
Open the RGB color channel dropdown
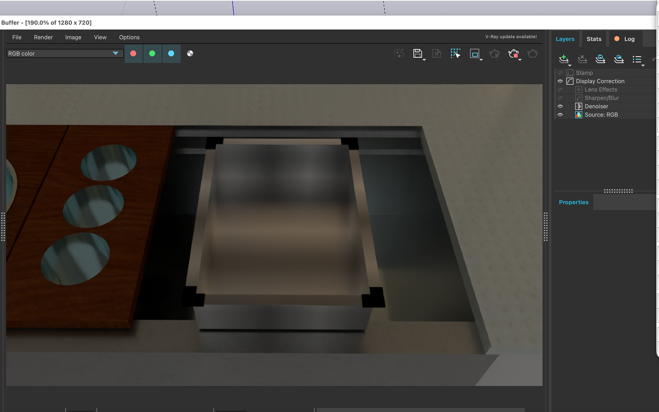[x=65, y=54]
